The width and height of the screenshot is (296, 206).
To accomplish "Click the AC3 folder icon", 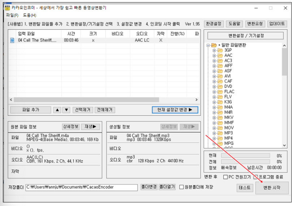I will [x=220, y=61].
